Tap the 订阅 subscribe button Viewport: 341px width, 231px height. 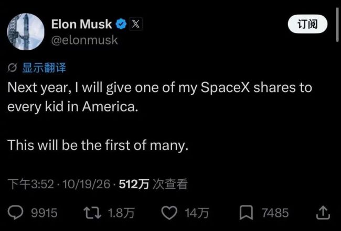pyautogui.click(x=307, y=24)
